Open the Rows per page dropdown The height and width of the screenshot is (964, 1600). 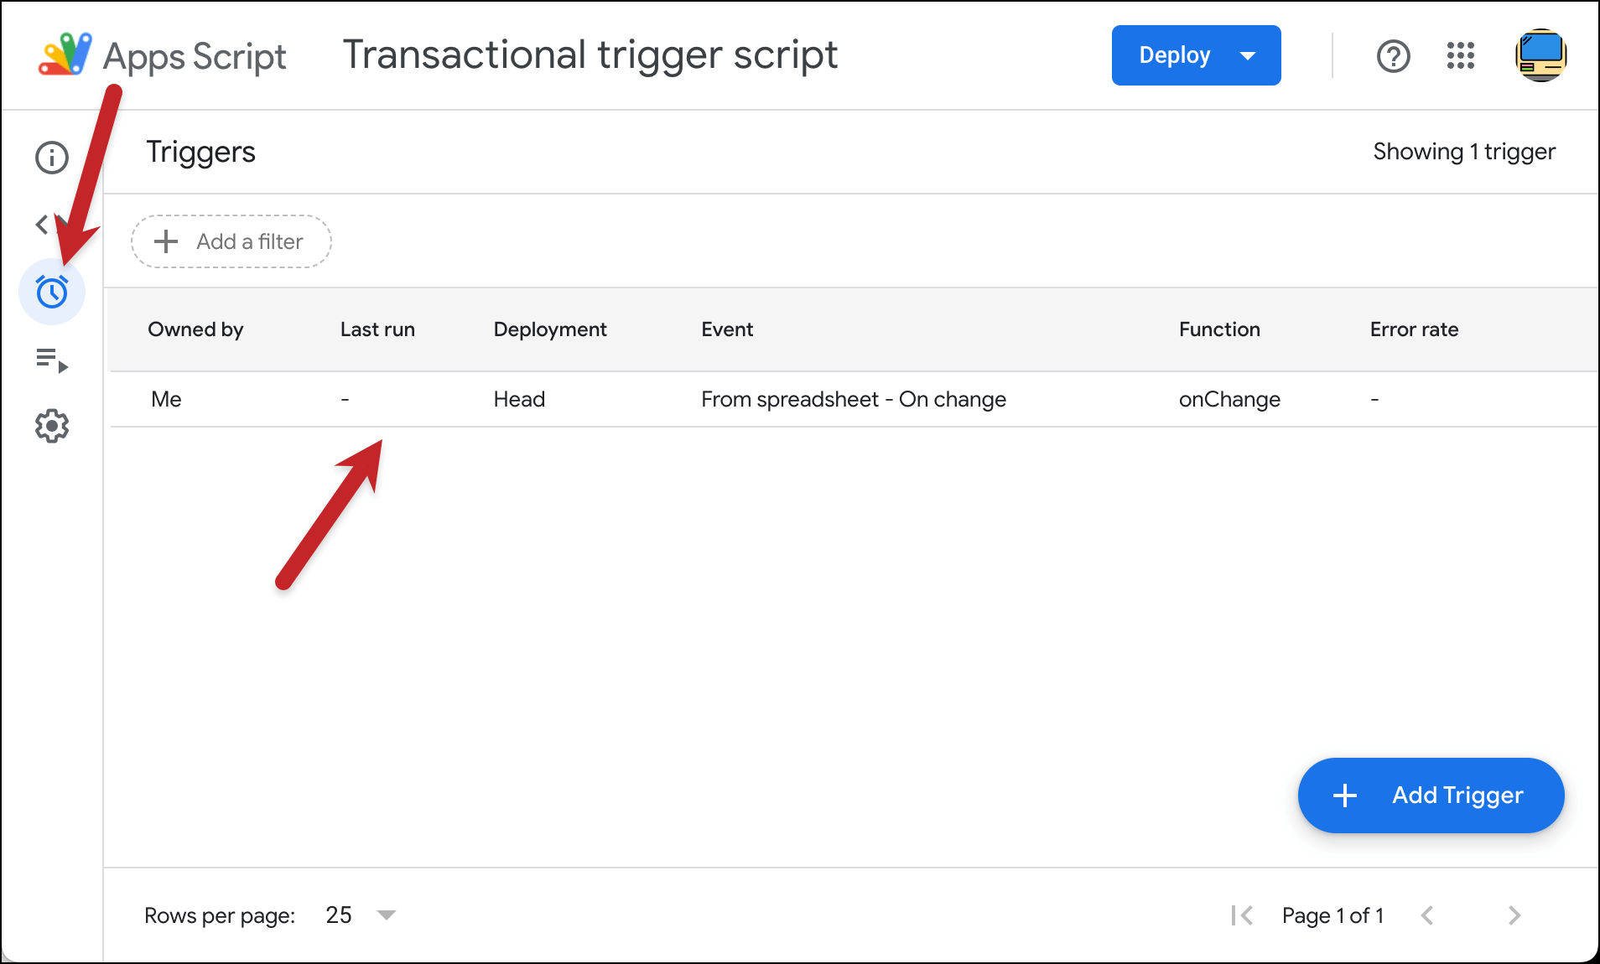pos(361,915)
